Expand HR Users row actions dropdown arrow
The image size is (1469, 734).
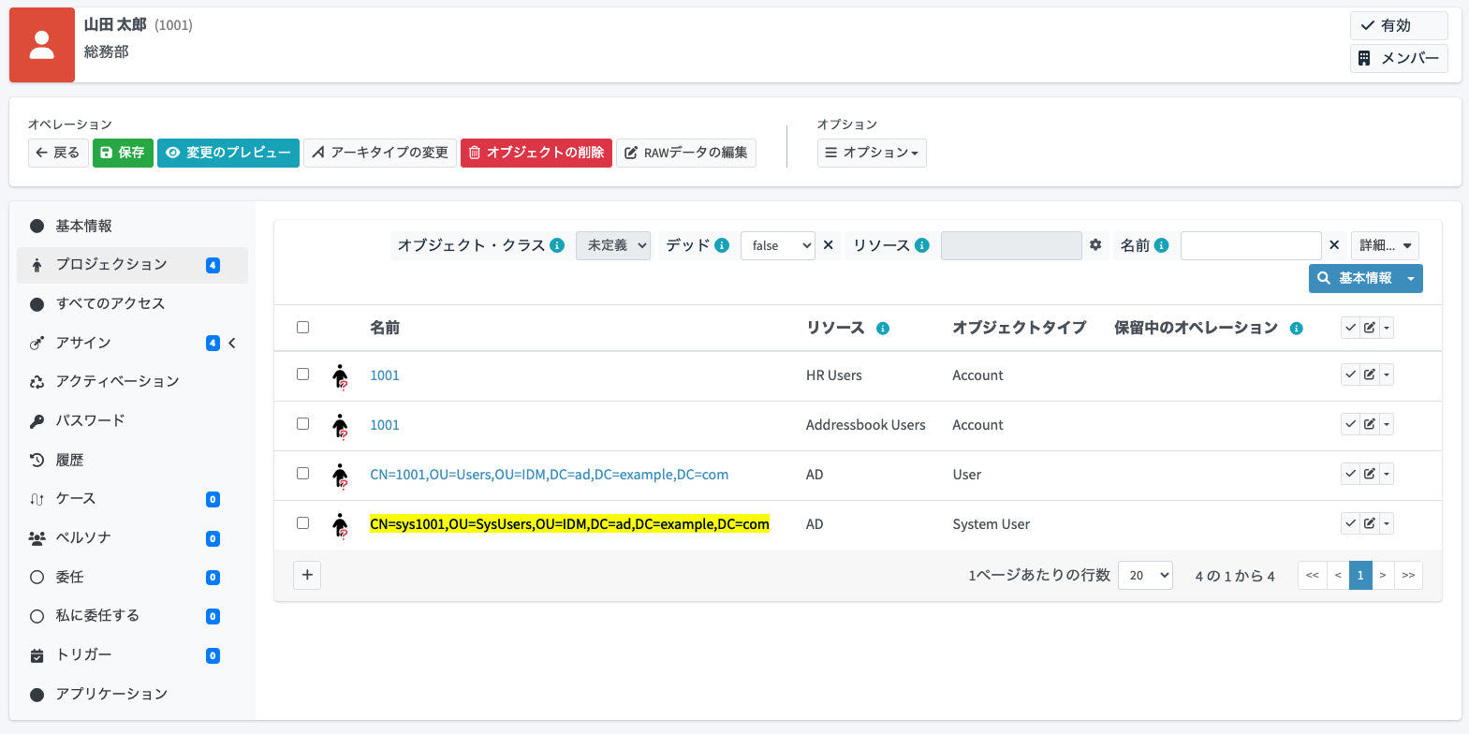(1387, 374)
